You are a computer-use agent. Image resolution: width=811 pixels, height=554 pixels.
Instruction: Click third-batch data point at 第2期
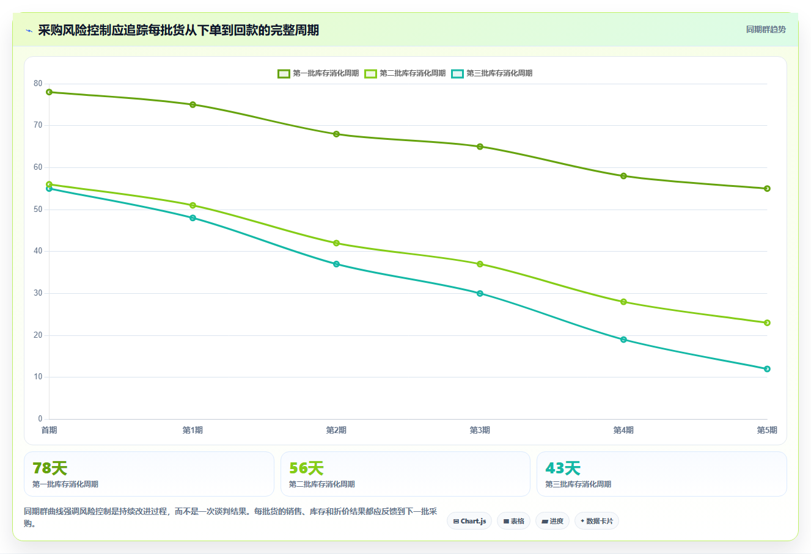pos(336,264)
